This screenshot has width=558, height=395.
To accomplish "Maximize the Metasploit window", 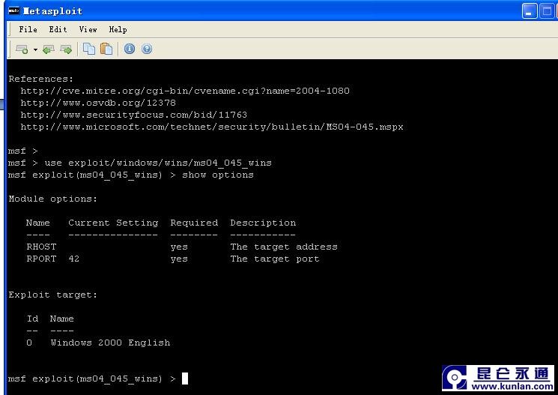I will [547, 10].
